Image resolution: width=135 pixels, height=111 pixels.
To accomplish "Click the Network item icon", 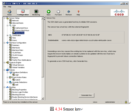I will pos(11,20).
